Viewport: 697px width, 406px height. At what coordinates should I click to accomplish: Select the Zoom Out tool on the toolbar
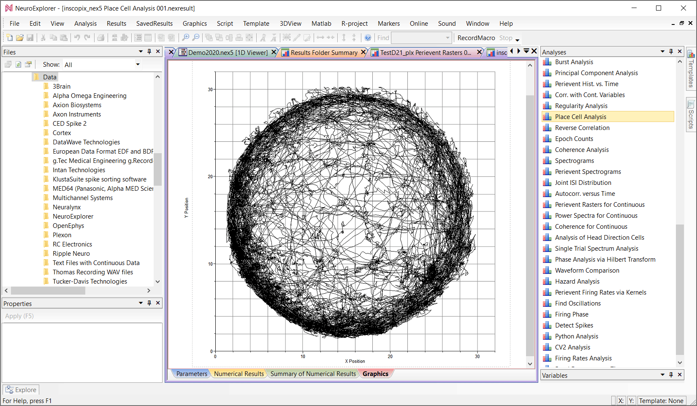(196, 38)
